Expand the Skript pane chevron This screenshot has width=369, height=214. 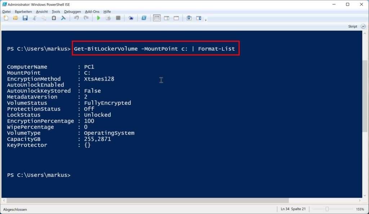tap(363, 26)
